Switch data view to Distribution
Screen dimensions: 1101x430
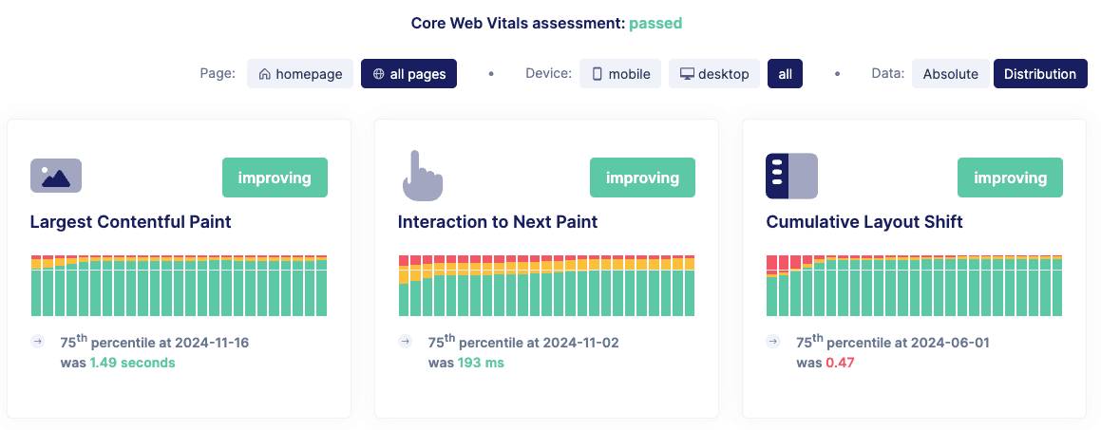point(1040,74)
